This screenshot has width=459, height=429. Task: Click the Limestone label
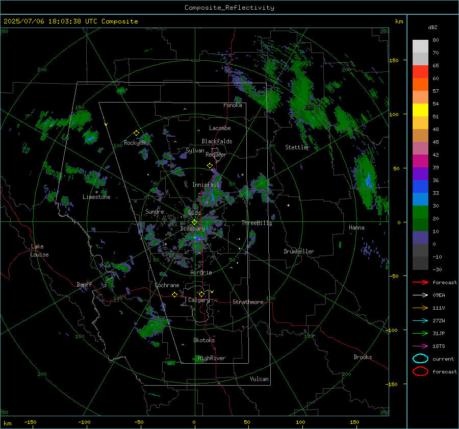point(96,197)
